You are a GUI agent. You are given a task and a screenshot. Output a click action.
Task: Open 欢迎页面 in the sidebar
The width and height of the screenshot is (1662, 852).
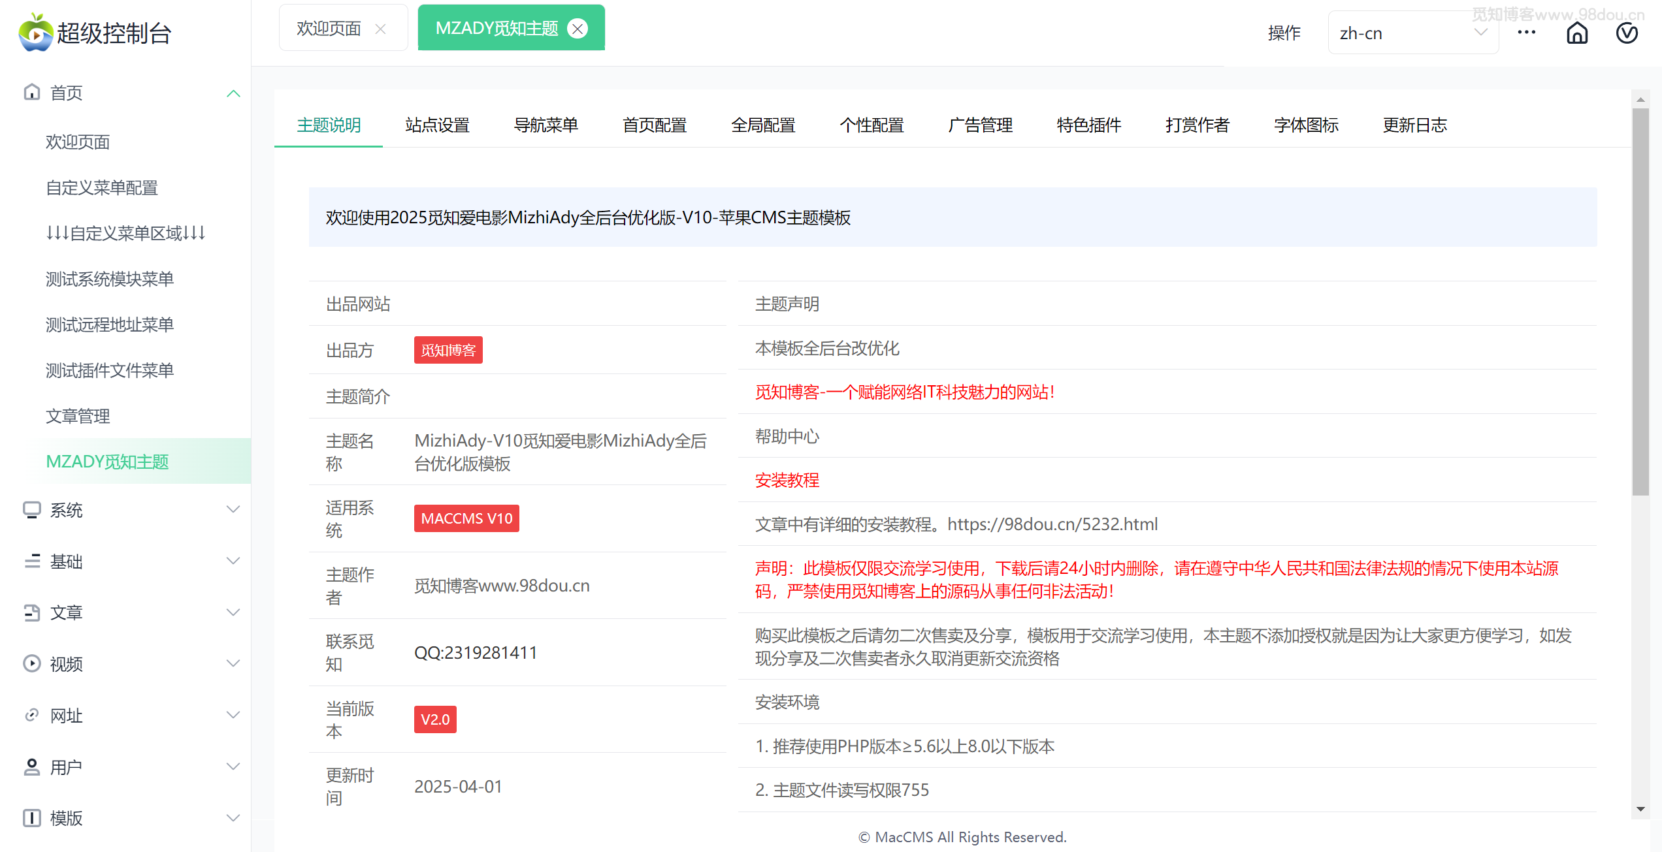[125, 142]
